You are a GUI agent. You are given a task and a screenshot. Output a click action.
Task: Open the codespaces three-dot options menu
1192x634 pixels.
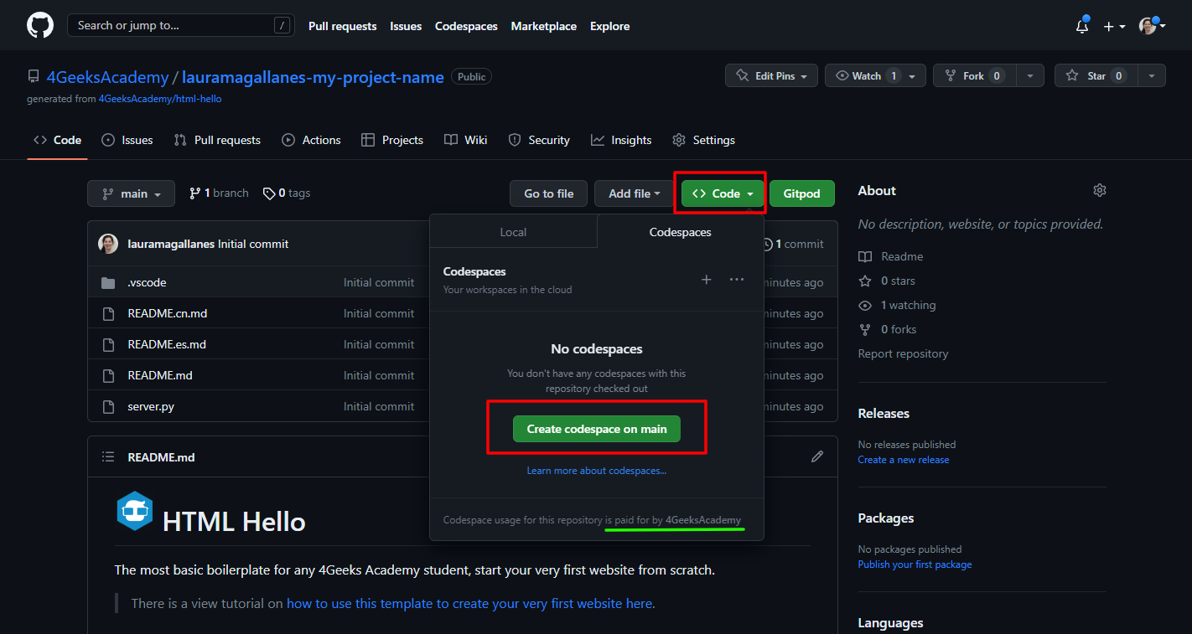[x=737, y=279]
